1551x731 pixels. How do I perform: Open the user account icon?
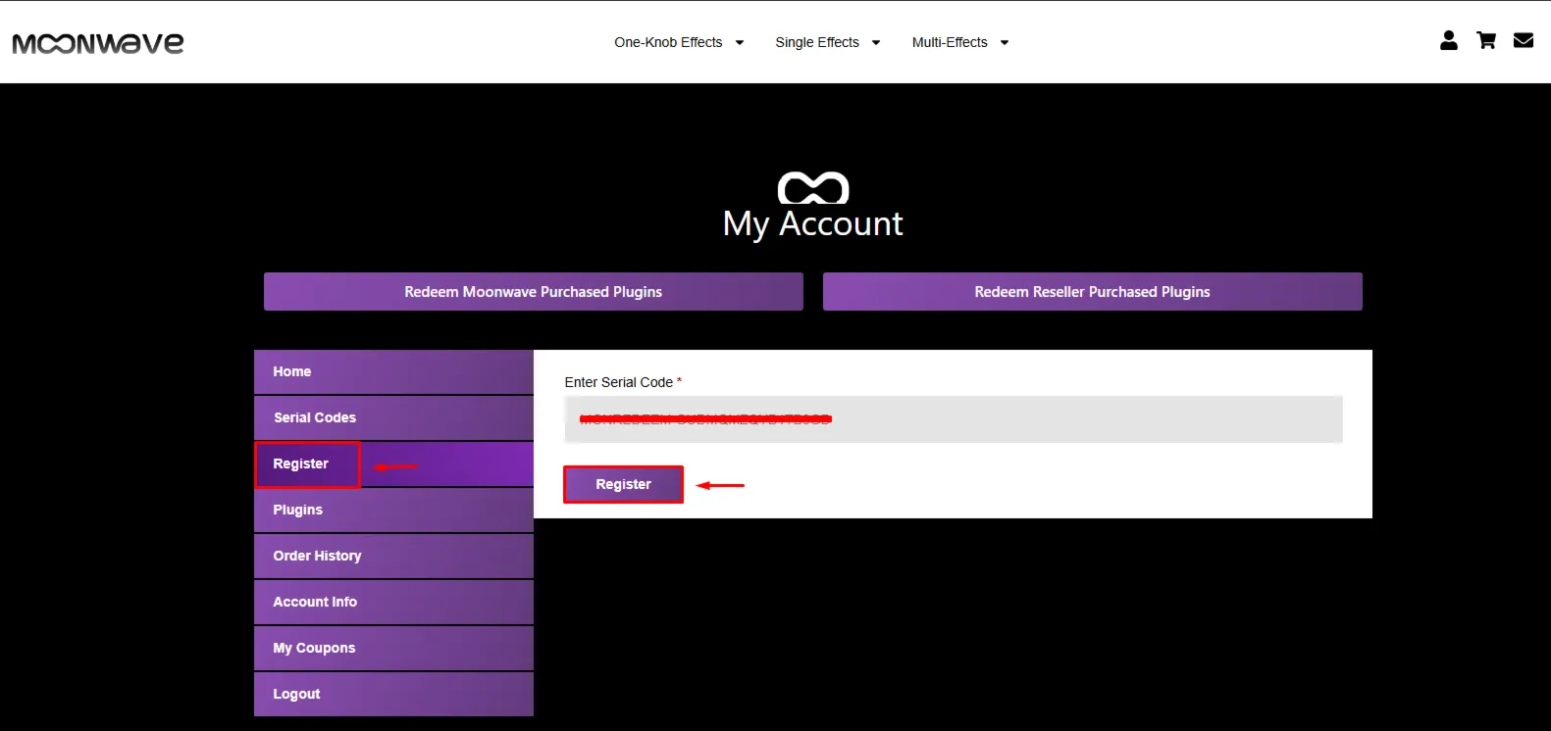click(x=1448, y=40)
